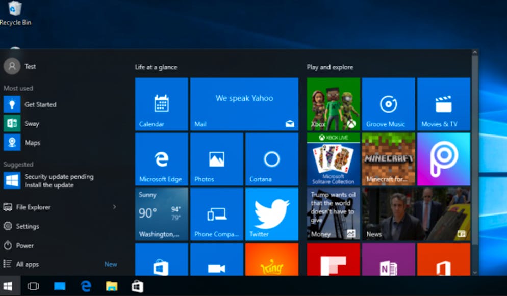Image resolution: width=507 pixels, height=296 pixels.
Task: Open the PicsArt tile
Action: pos(444,159)
